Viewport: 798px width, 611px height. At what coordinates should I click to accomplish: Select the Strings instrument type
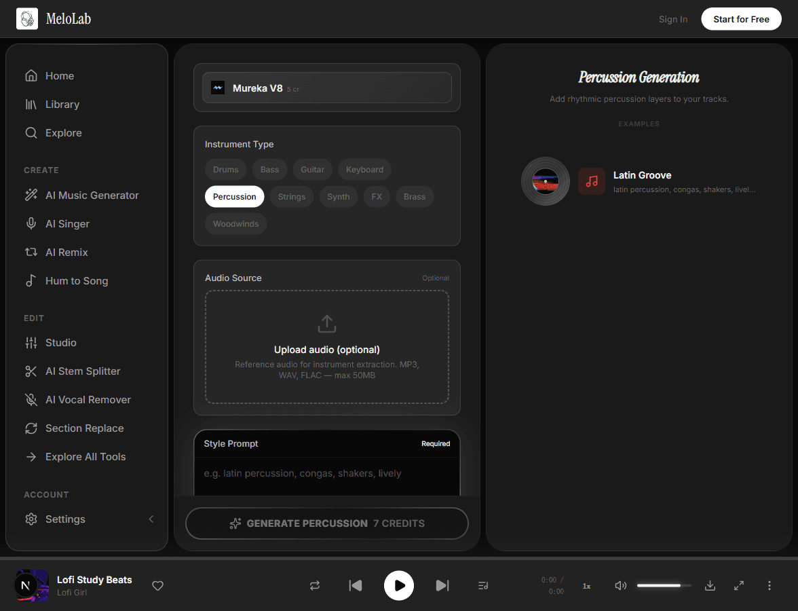(x=292, y=197)
